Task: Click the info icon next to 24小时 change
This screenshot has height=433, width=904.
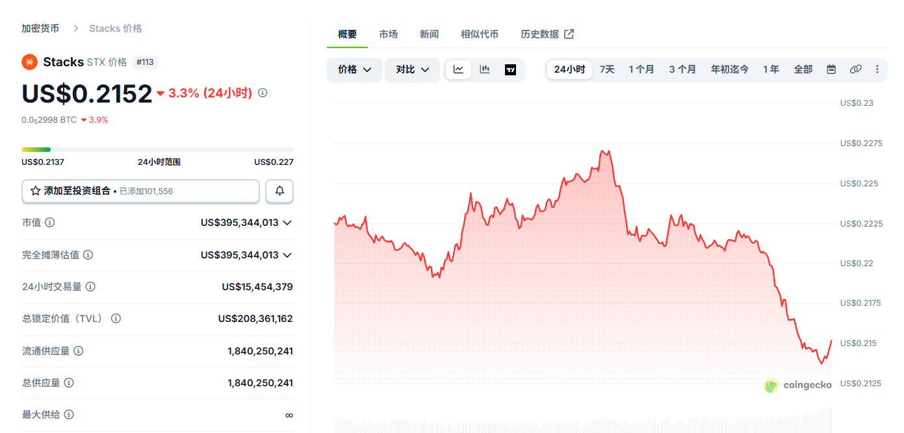Action: click(263, 93)
